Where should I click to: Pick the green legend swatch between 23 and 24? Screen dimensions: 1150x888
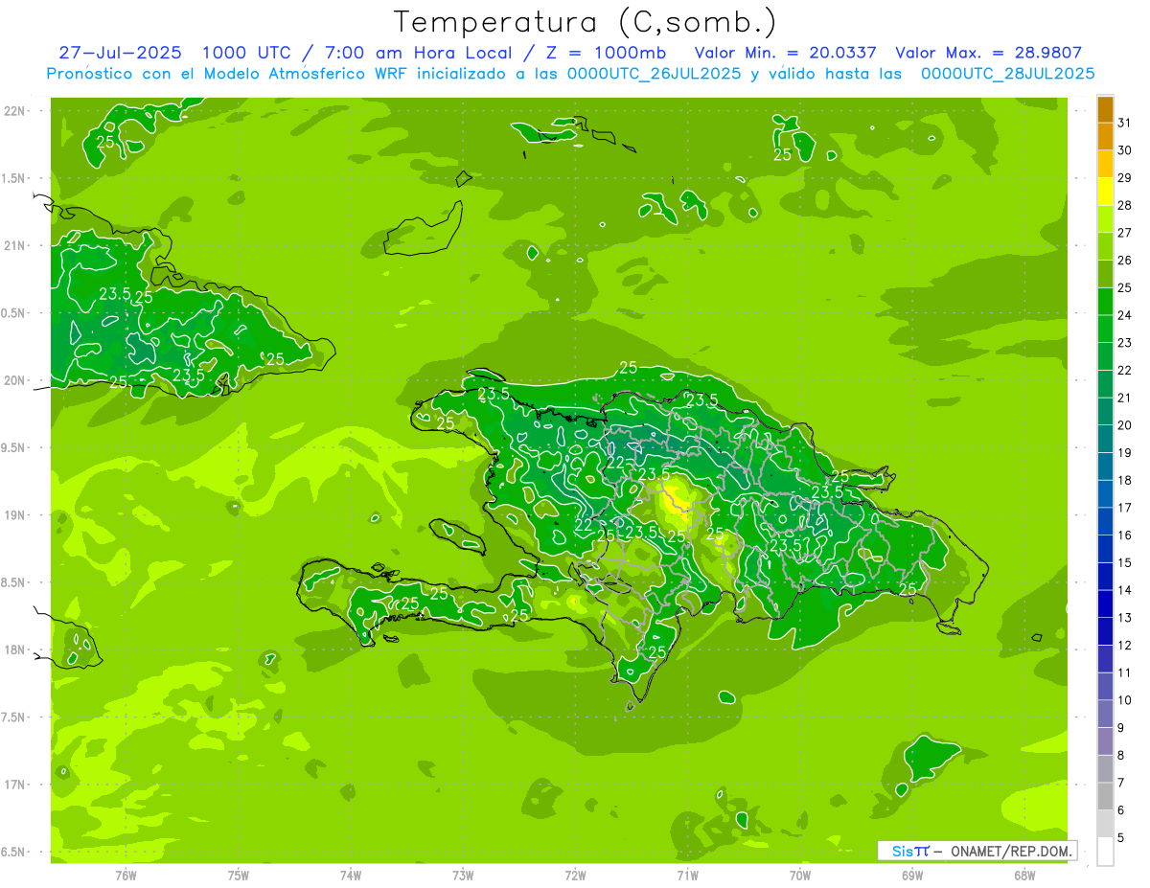(1105, 329)
